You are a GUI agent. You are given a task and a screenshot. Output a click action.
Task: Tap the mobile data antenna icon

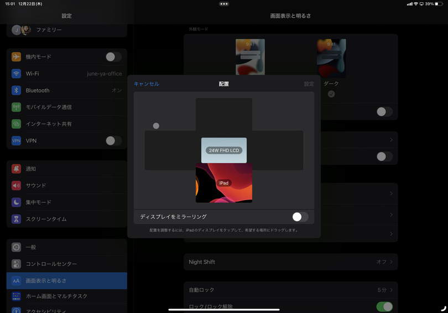pyautogui.click(x=16, y=107)
